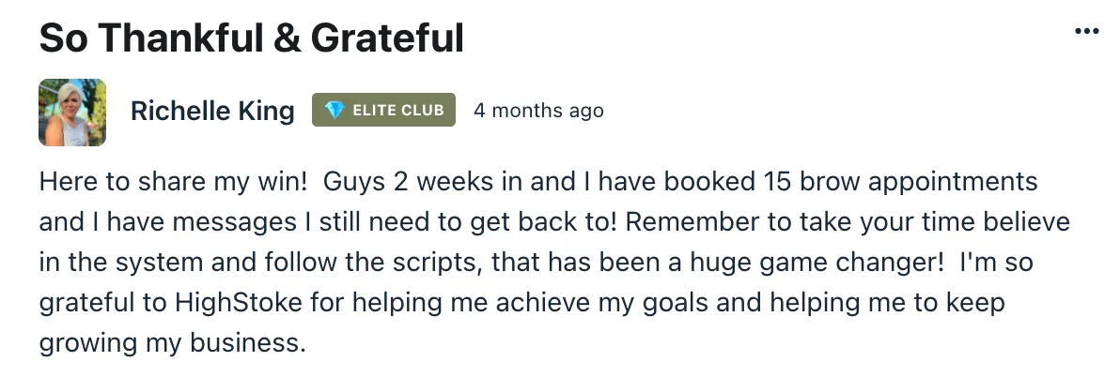Open Richelle King's profile name link

click(212, 112)
